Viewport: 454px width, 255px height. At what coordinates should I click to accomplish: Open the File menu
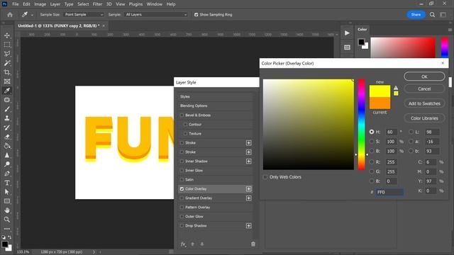click(16, 4)
